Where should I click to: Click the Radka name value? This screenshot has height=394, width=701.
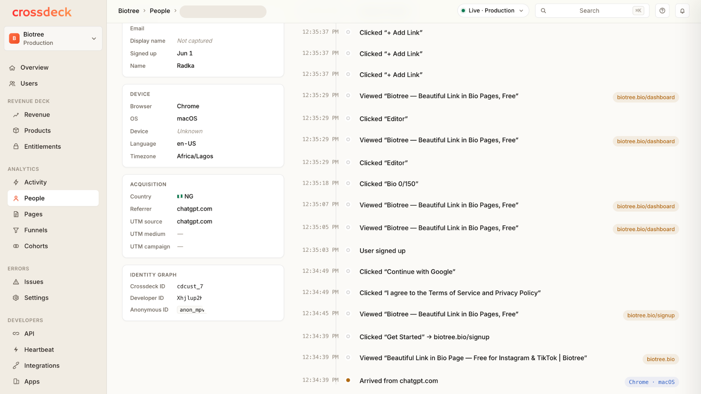185,66
